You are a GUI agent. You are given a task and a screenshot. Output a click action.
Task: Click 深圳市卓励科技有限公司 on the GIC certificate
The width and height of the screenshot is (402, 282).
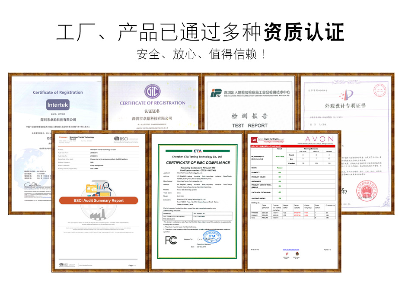152,118
